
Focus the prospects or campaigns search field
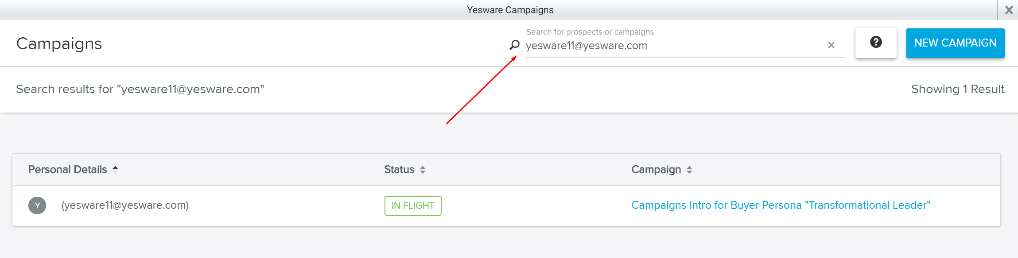pos(673,46)
